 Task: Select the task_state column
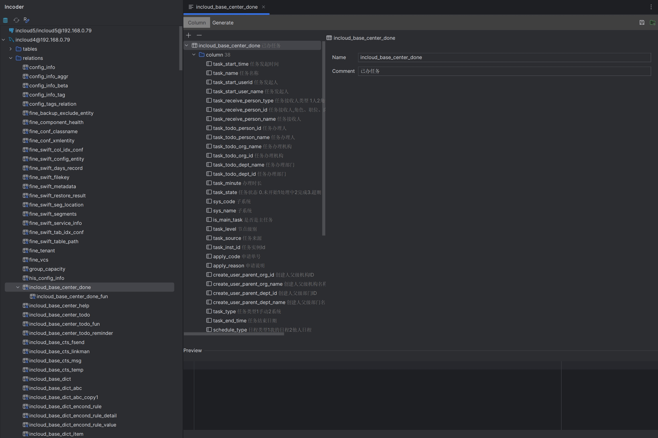[x=225, y=192]
